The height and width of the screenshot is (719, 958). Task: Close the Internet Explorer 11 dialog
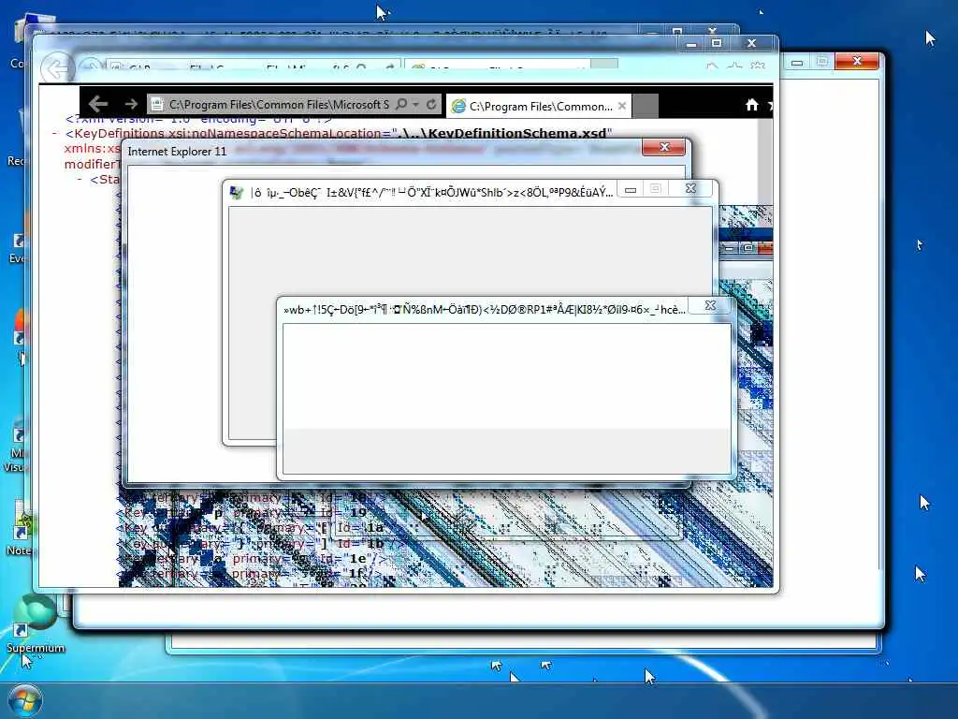[663, 147]
